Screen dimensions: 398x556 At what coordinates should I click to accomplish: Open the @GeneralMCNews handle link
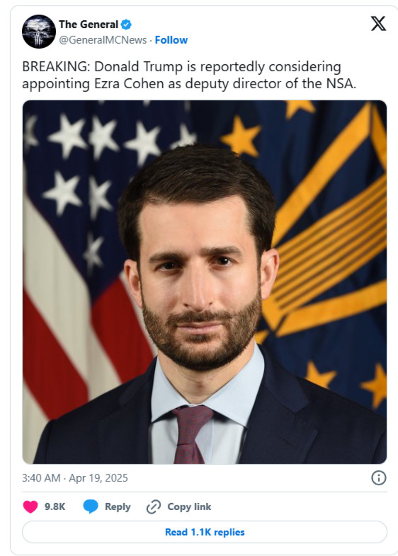(x=103, y=40)
